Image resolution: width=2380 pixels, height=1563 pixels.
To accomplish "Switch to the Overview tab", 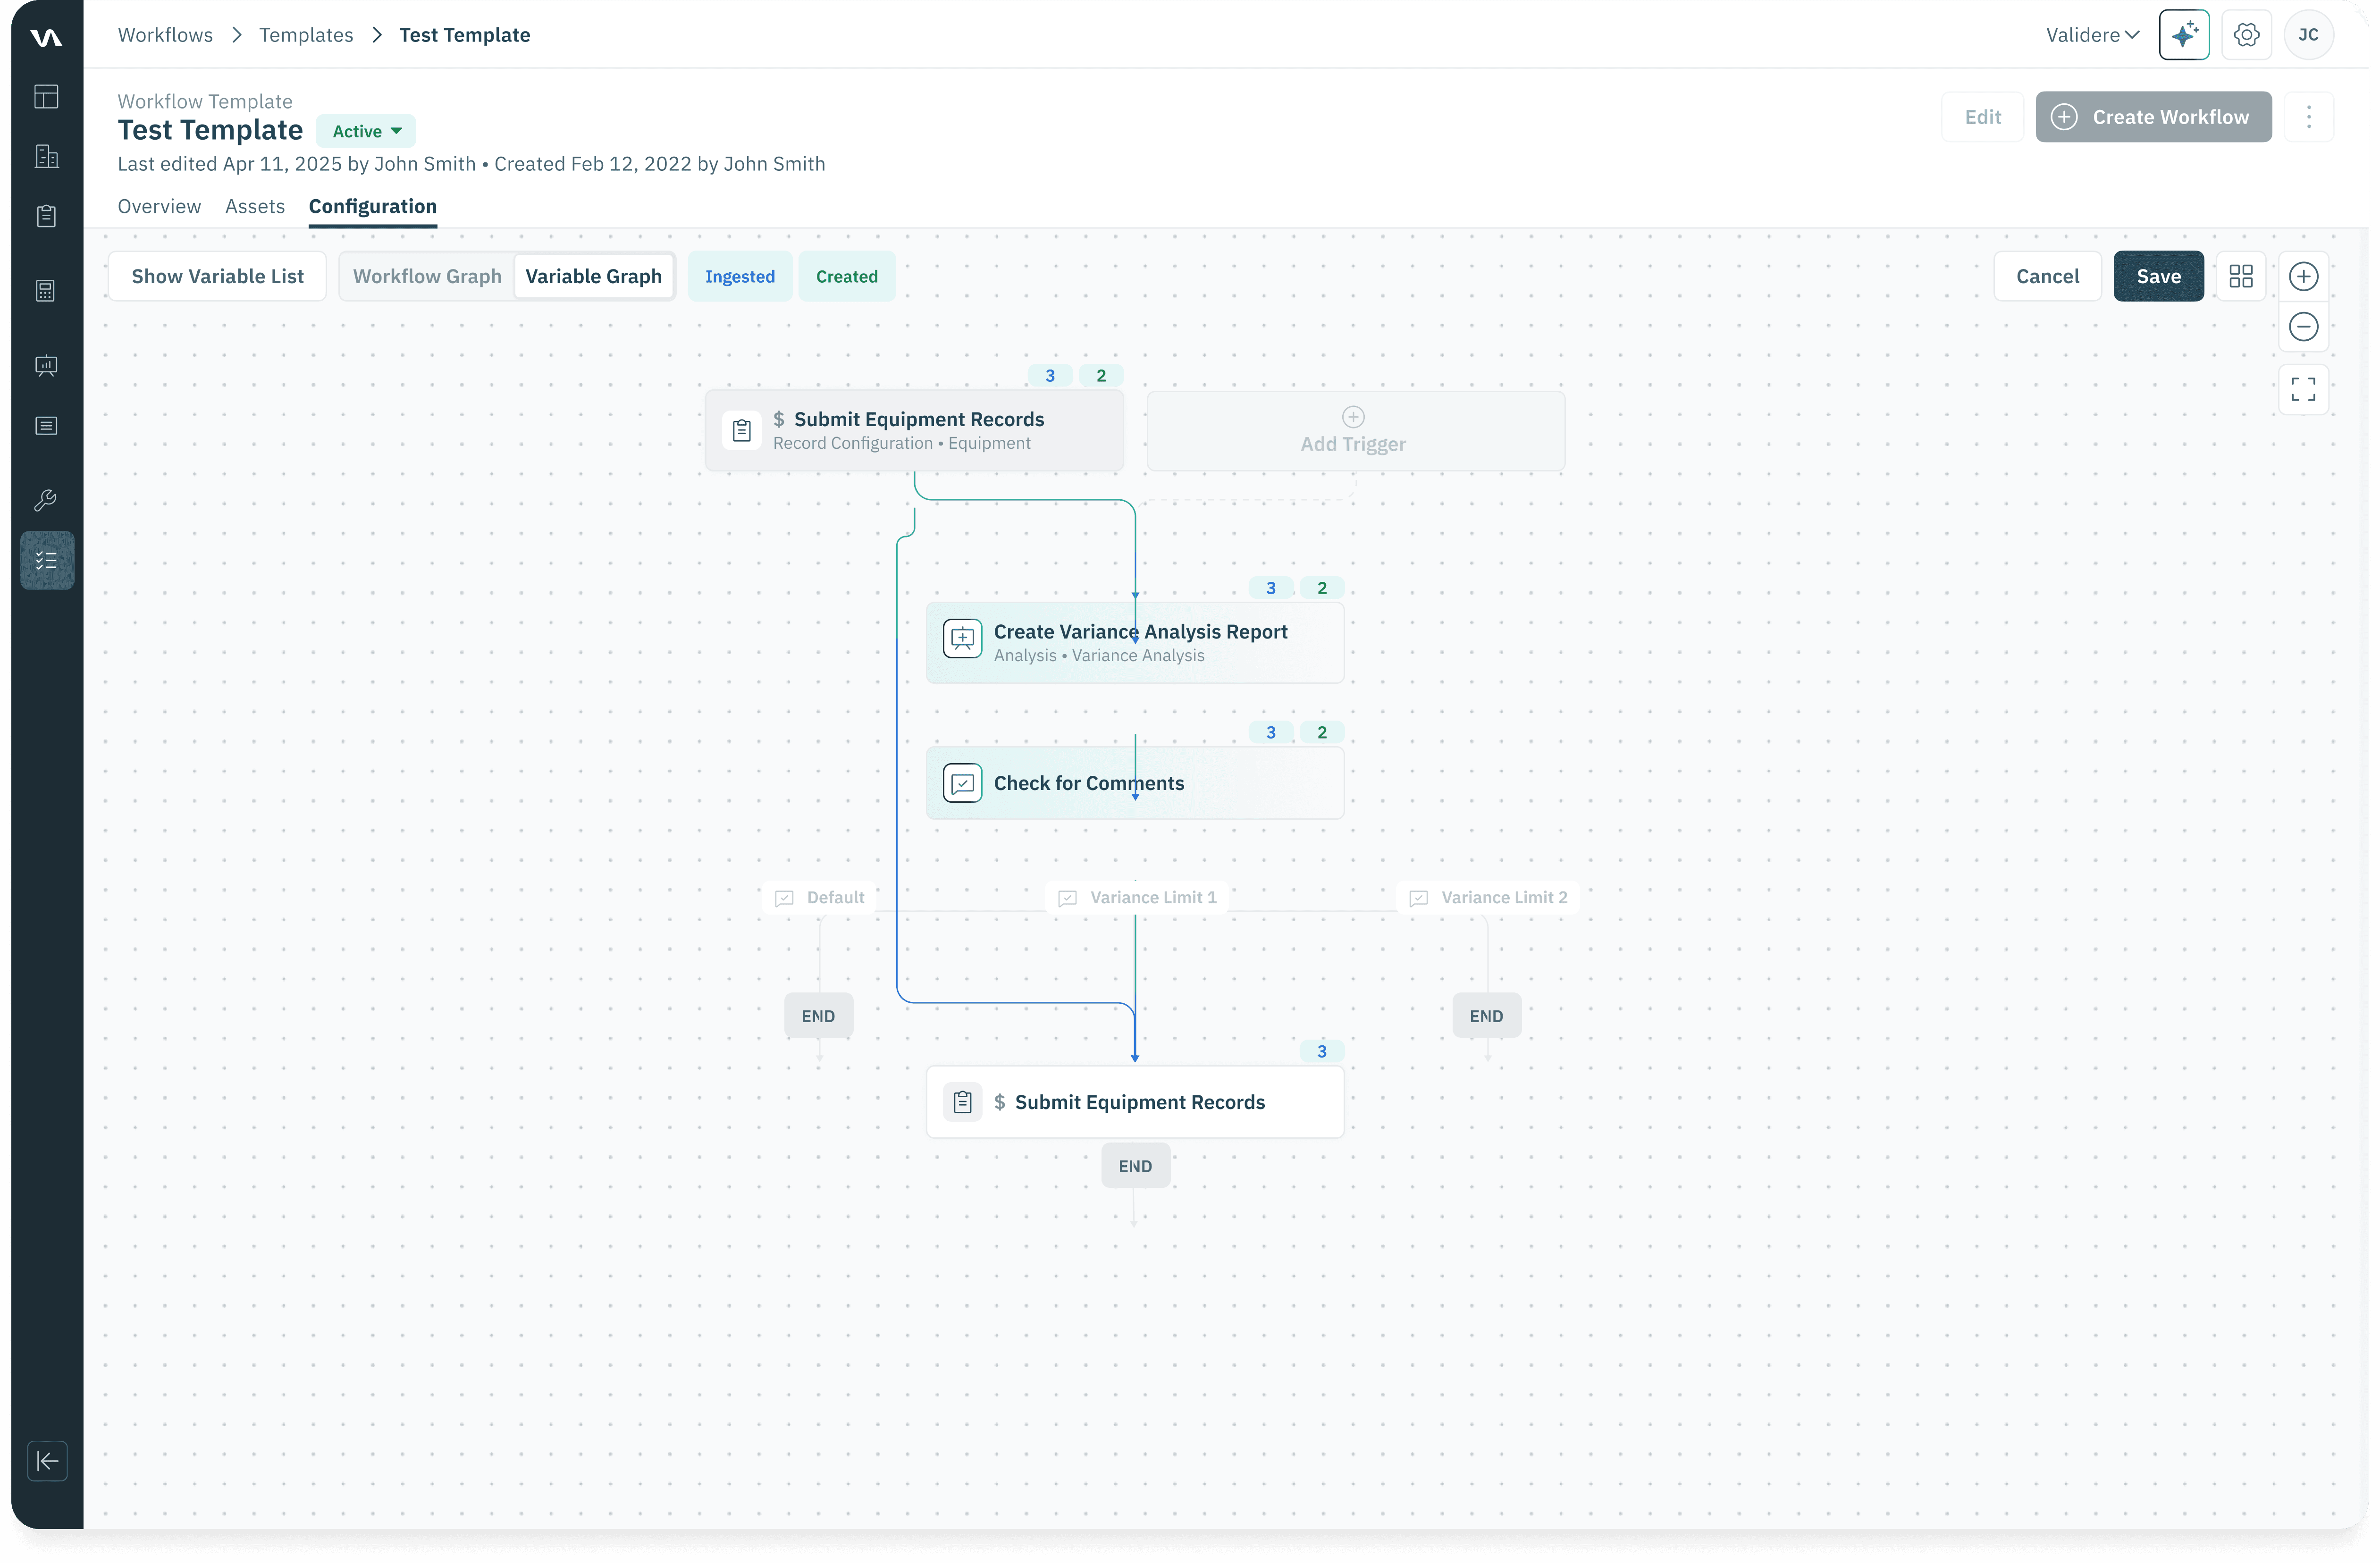I will [159, 206].
